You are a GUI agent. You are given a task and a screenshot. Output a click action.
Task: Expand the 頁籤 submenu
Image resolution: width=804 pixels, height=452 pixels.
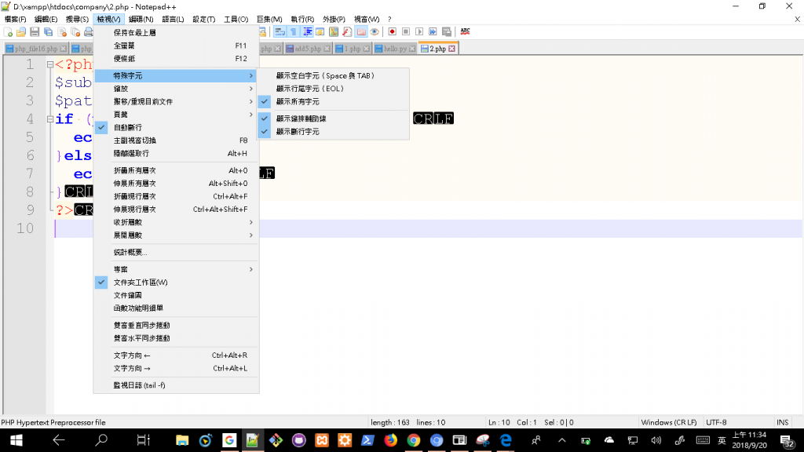(176, 115)
